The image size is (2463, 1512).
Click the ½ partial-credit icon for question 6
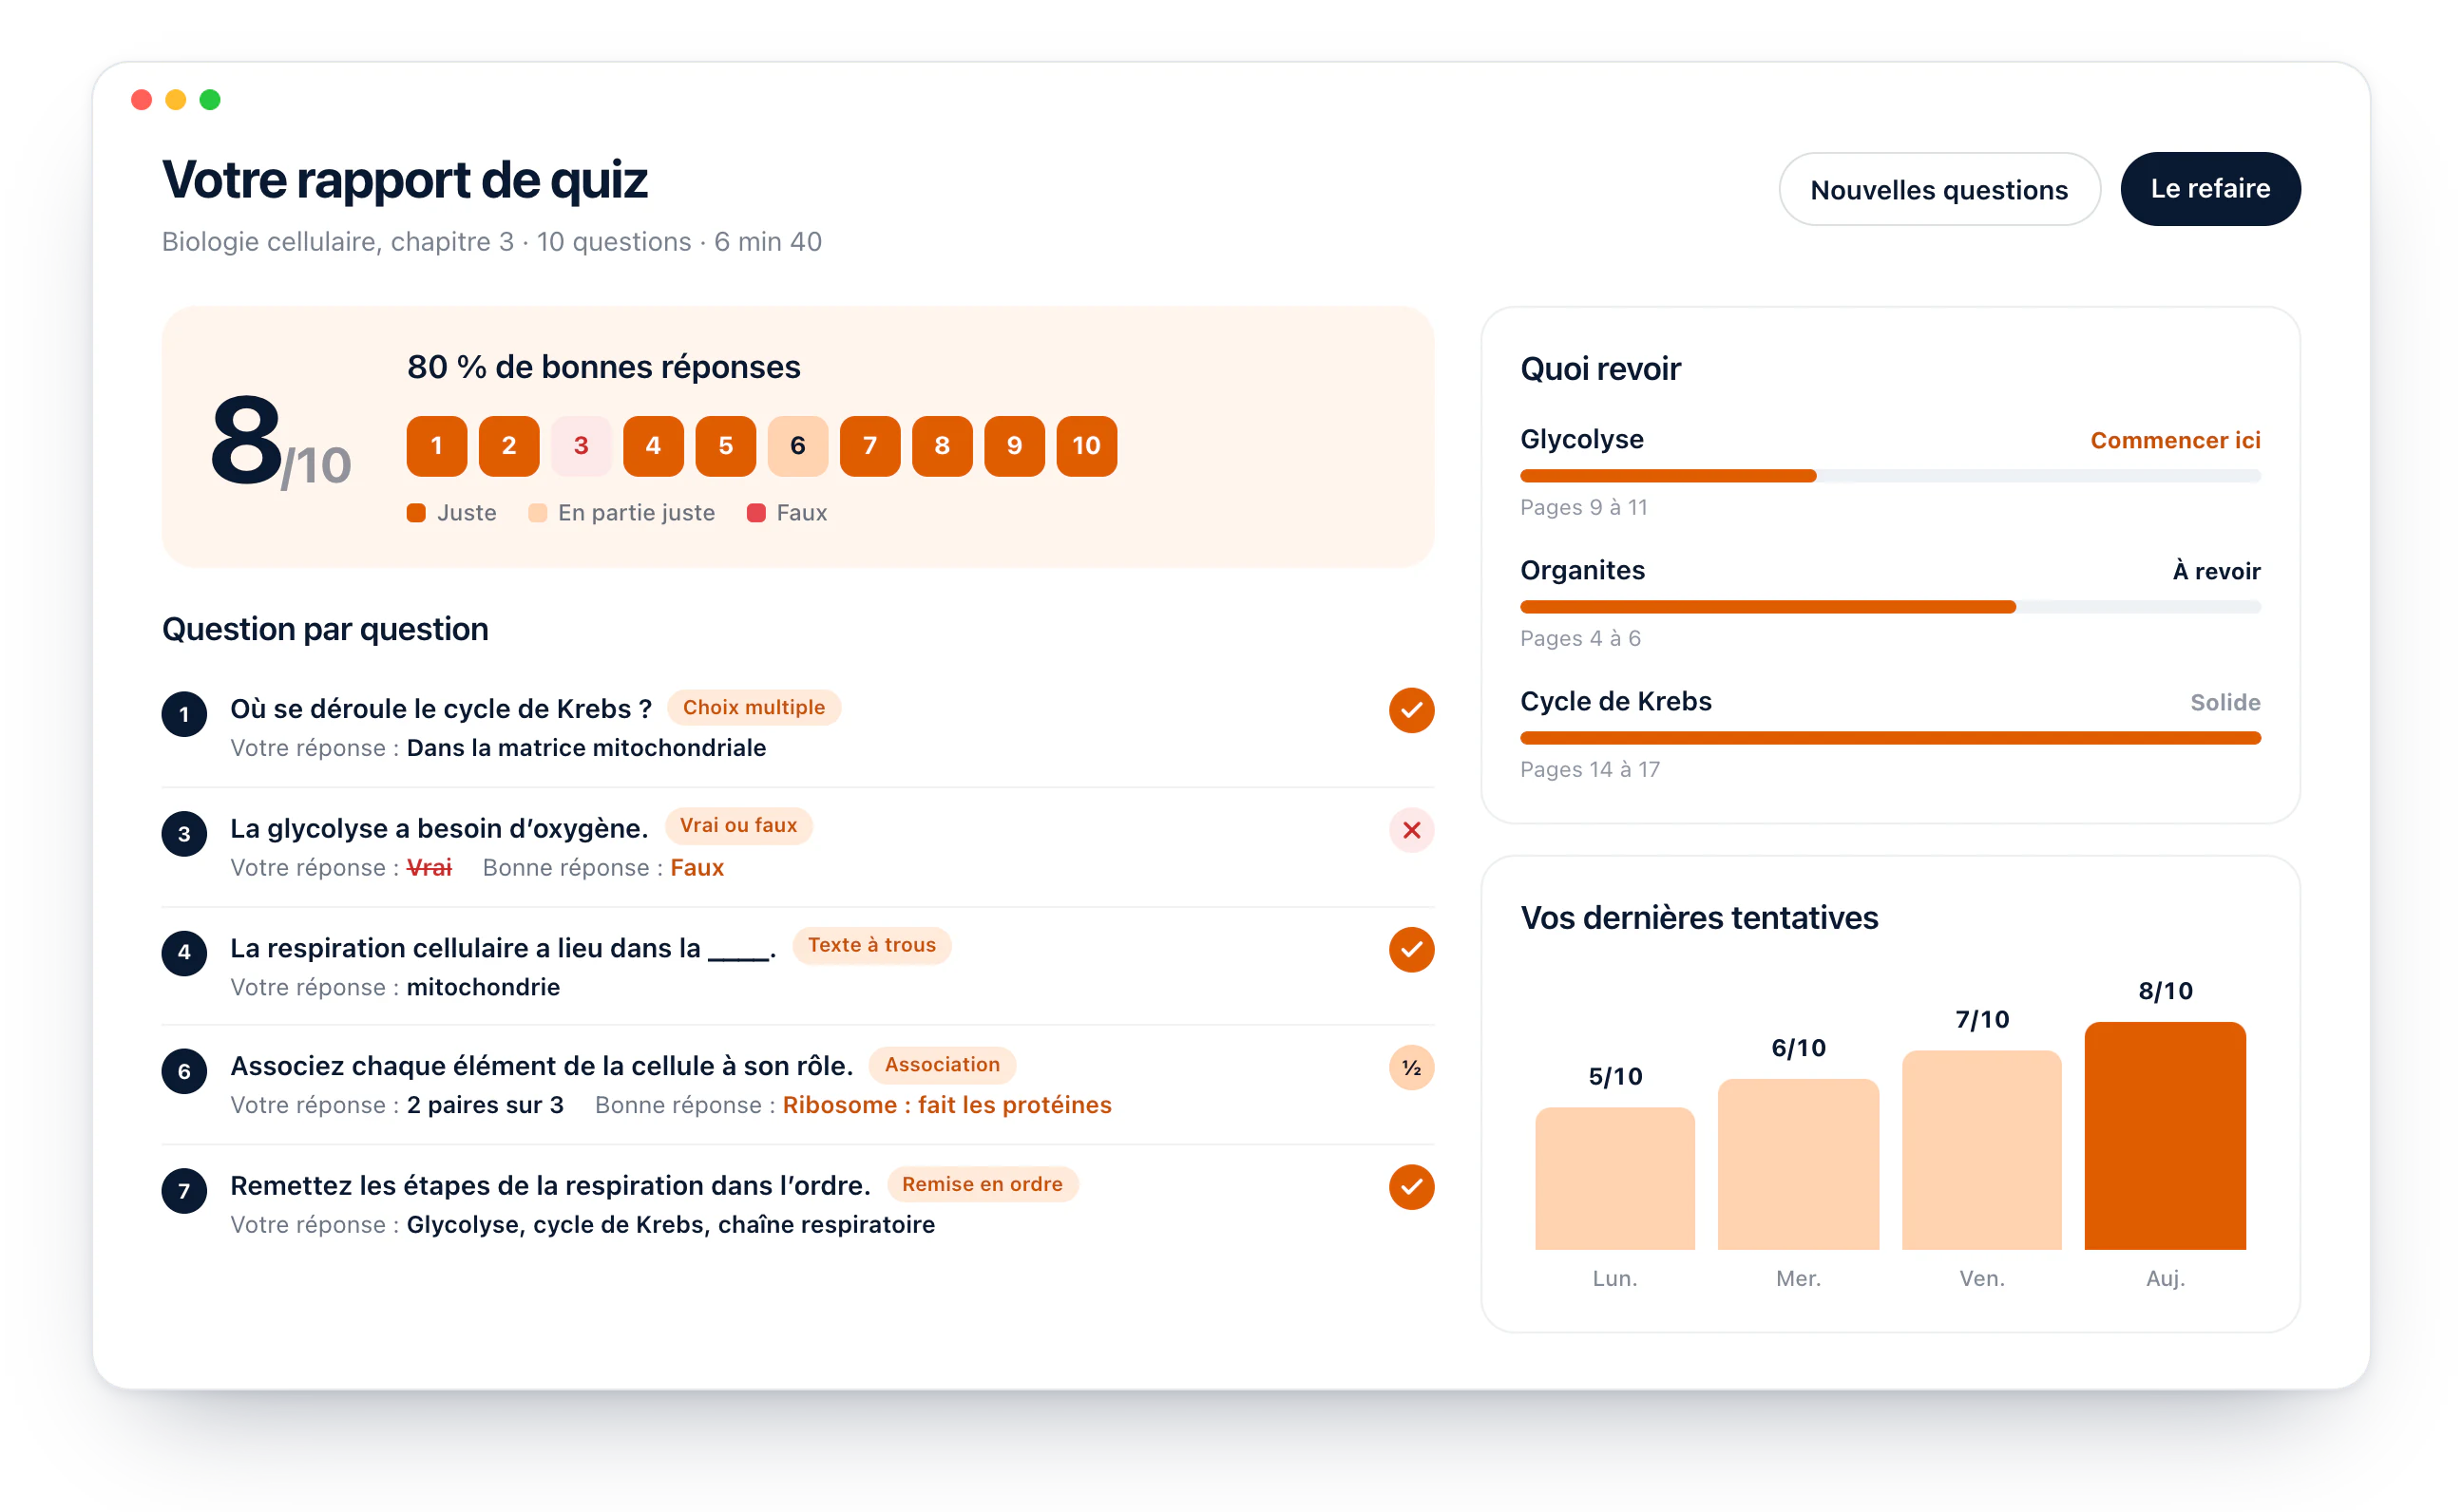tap(1410, 1068)
